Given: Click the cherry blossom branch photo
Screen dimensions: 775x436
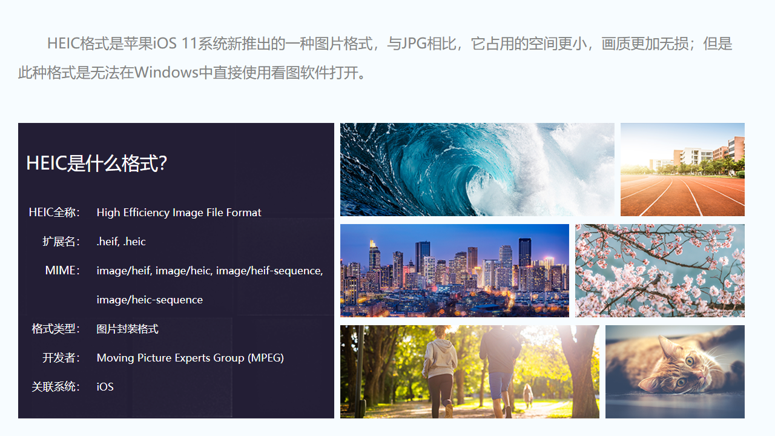Looking at the screenshot, I should tap(659, 270).
